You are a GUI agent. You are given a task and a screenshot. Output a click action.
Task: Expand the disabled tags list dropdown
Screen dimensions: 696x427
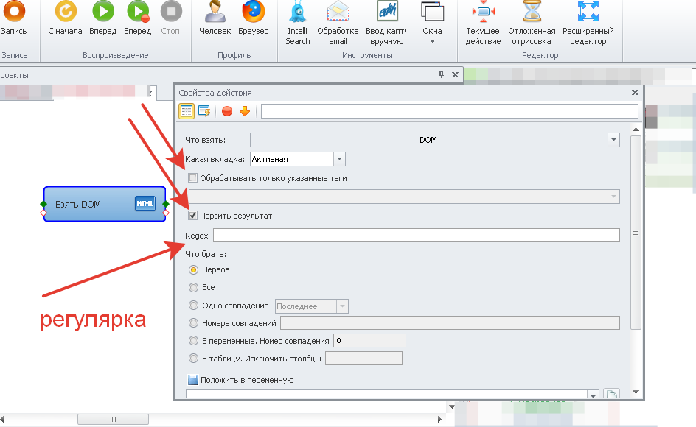pos(613,197)
